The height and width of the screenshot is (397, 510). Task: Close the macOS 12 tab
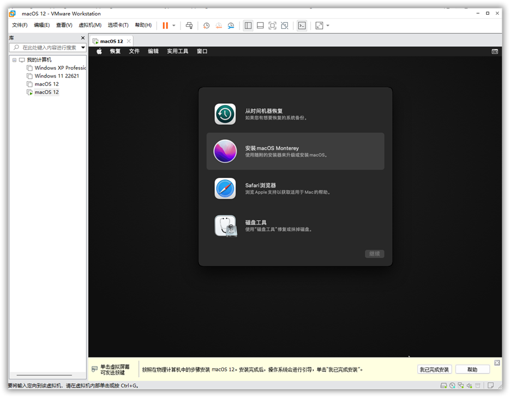tap(129, 41)
